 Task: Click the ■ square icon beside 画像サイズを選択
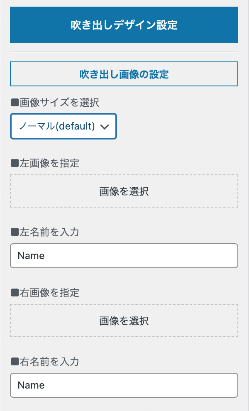click(x=13, y=103)
